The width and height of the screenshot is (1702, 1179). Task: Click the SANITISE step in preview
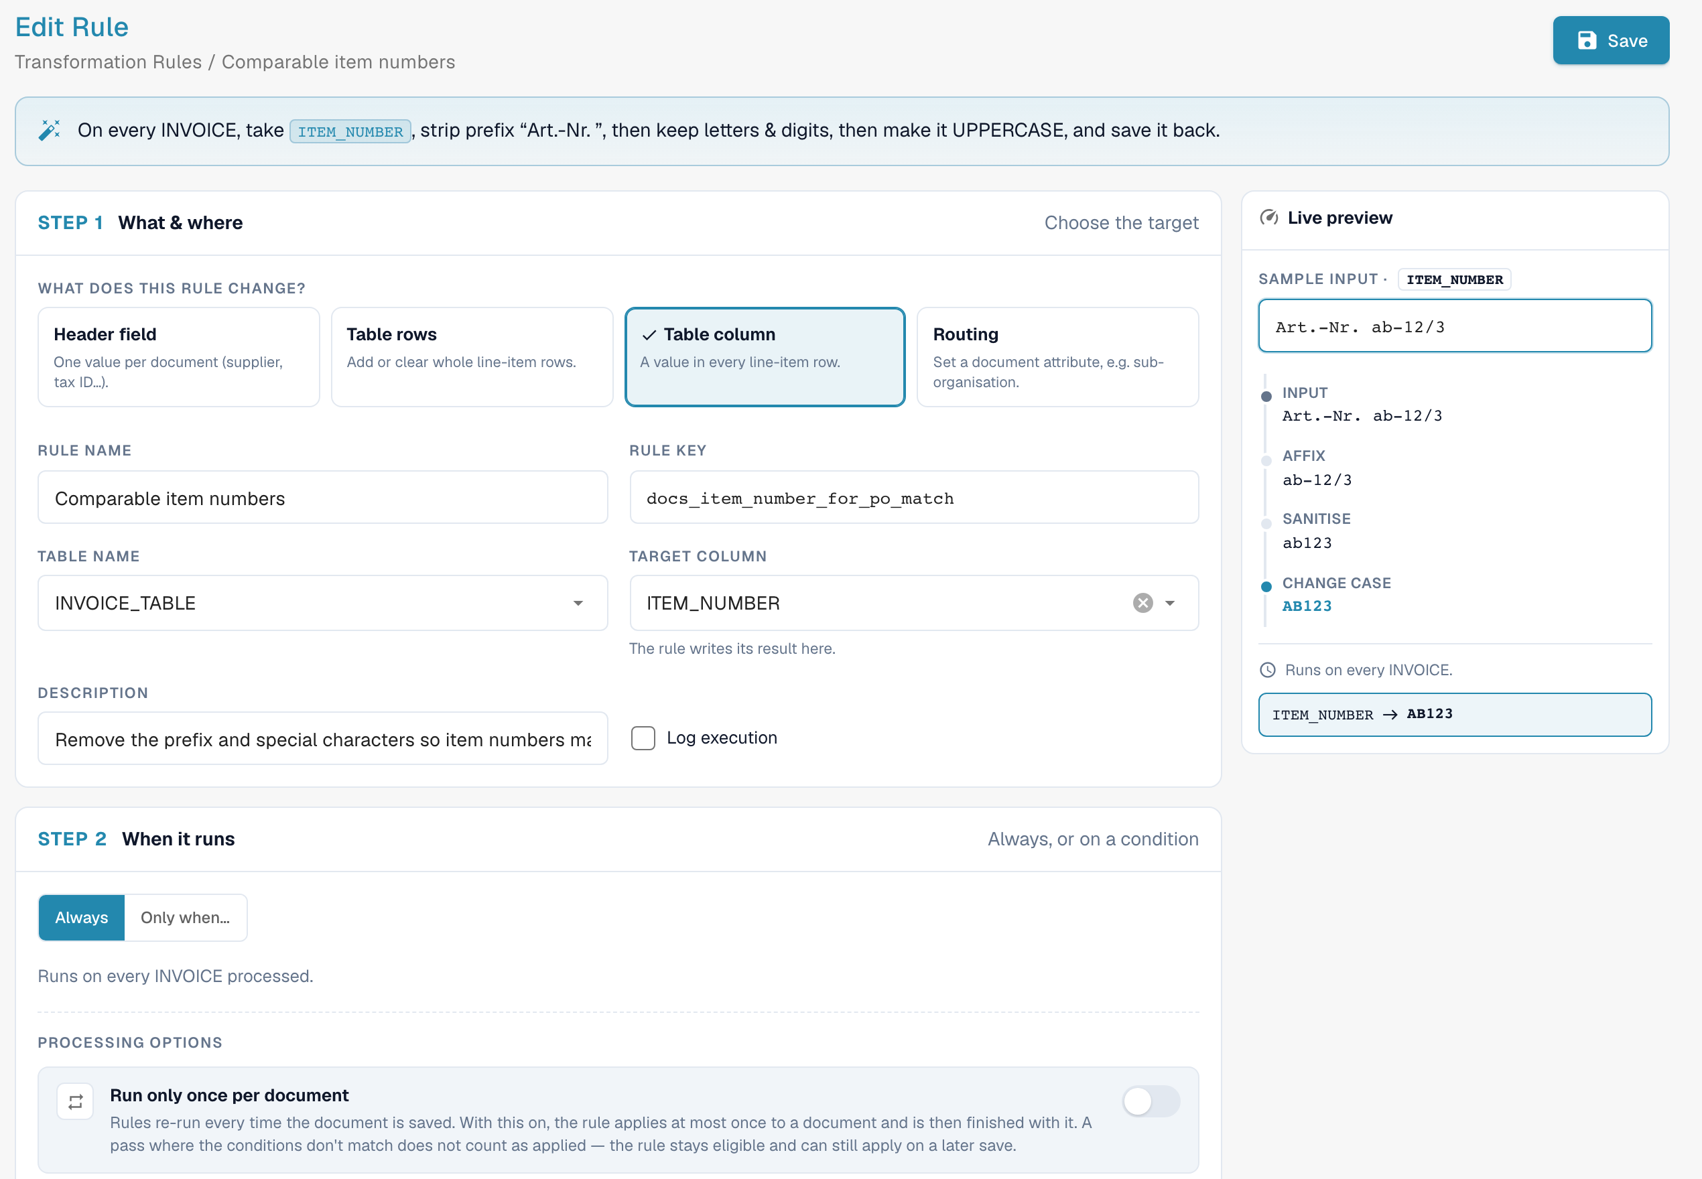pos(1317,531)
